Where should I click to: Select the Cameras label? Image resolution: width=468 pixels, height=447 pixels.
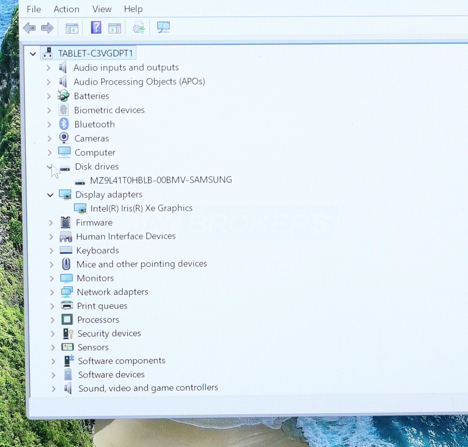(92, 138)
